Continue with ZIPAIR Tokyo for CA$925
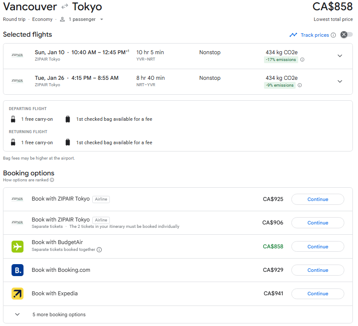The height and width of the screenshot is (326, 358). tap(317, 199)
